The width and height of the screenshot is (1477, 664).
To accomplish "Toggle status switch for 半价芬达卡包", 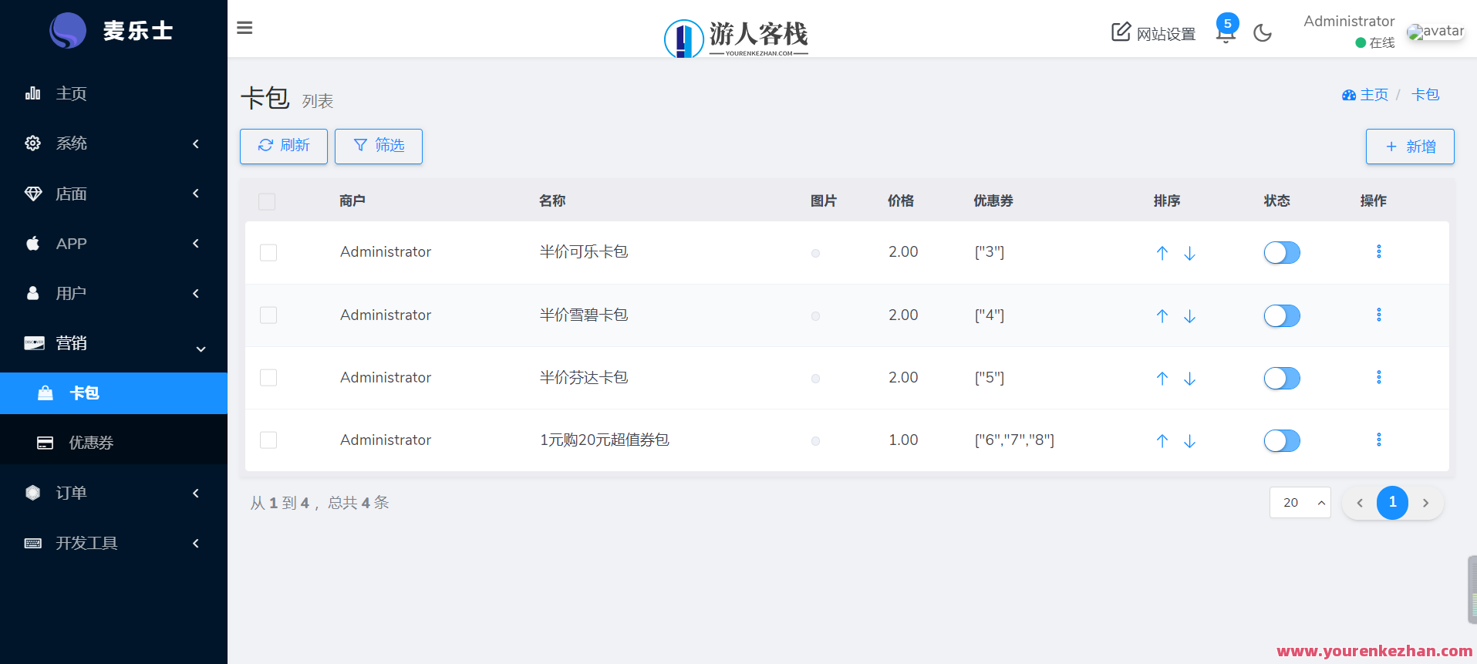I will [1282, 379].
